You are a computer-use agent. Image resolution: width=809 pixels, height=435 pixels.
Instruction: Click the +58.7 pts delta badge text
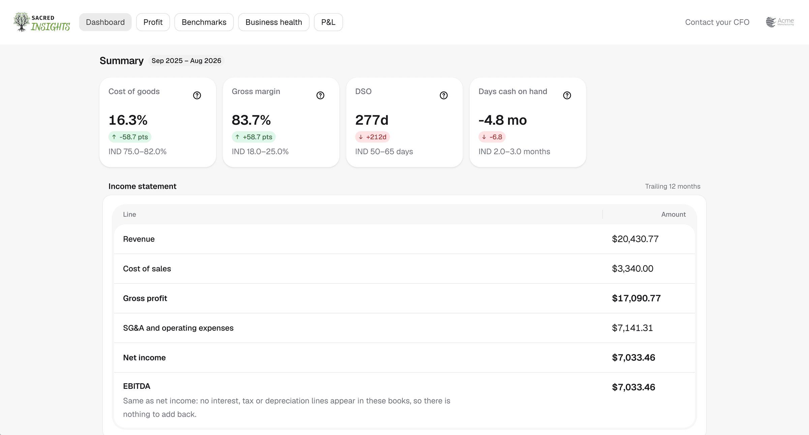(x=258, y=137)
